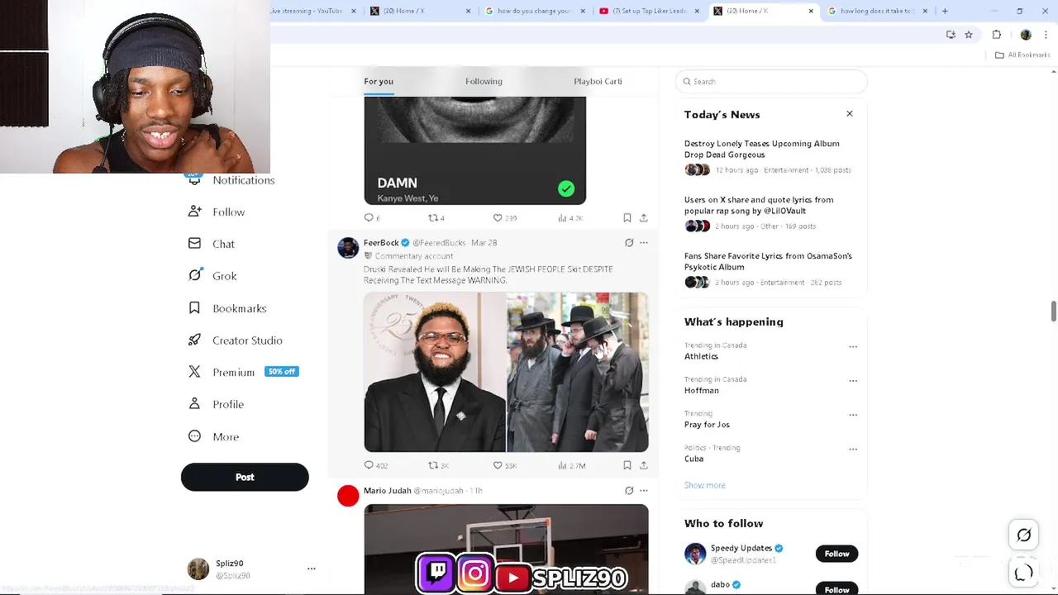Open a new browser tab
The width and height of the screenshot is (1058, 595).
point(945,11)
